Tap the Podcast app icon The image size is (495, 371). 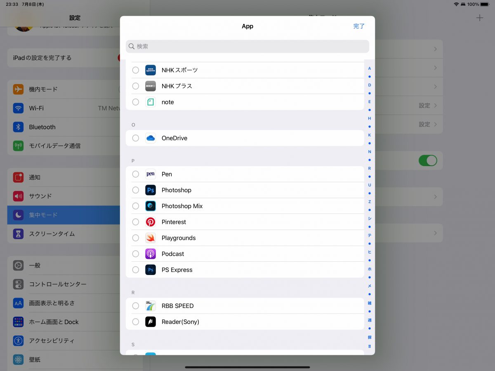coord(151,254)
